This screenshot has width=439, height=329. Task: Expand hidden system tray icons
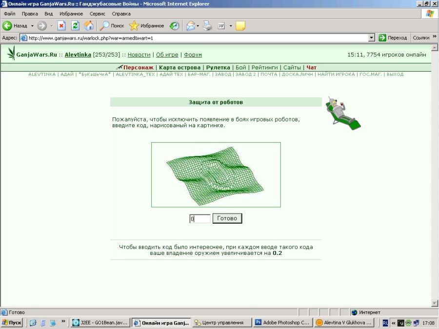pyautogui.click(x=393, y=323)
